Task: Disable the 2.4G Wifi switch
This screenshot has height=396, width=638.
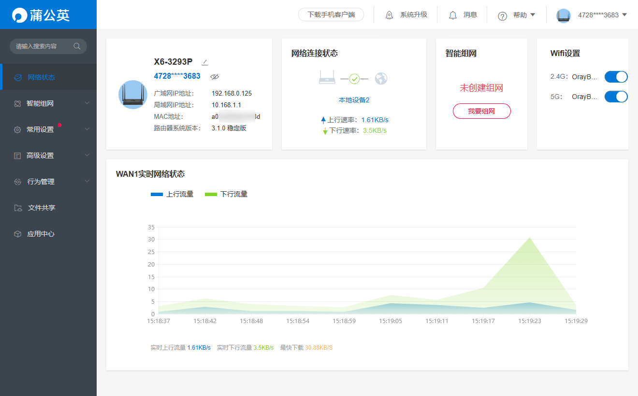Action: (616, 76)
